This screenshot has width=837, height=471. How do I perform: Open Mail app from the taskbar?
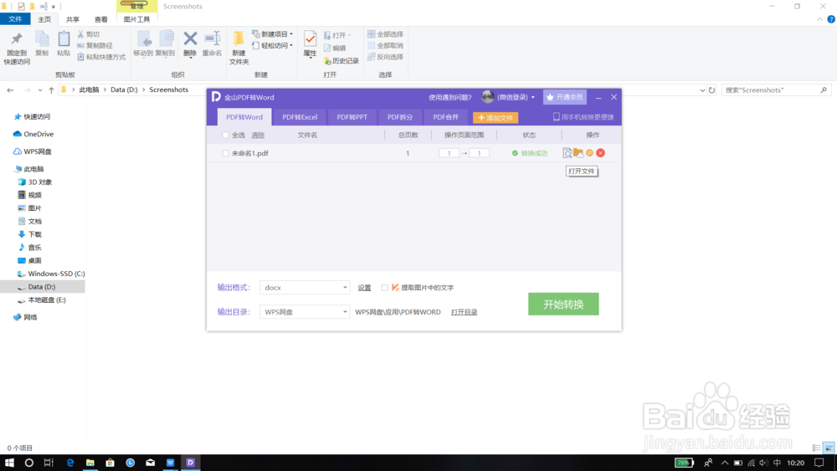[150, 463]
